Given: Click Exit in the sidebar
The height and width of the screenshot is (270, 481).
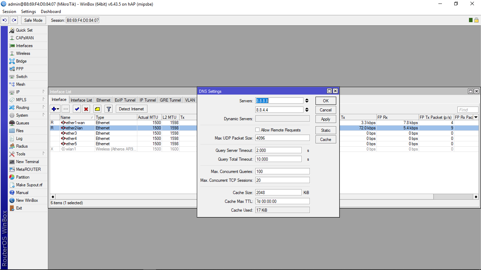Looking at the screenshot, I should point(28,208).
